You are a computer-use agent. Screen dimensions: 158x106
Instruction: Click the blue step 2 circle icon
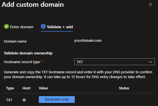[x=43, y=26]
